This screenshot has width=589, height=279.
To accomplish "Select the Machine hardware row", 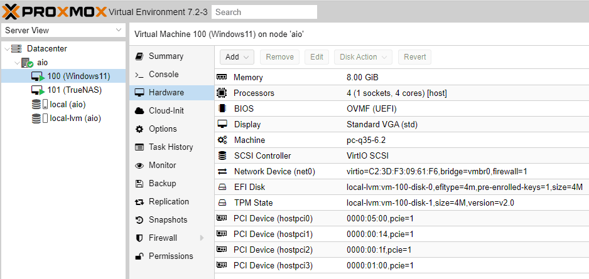I will tap(402, 140).
